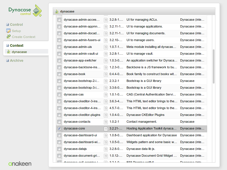Open document icon for dynacase-book row
Screen dimensions: 227x170
tap(106, 74)
